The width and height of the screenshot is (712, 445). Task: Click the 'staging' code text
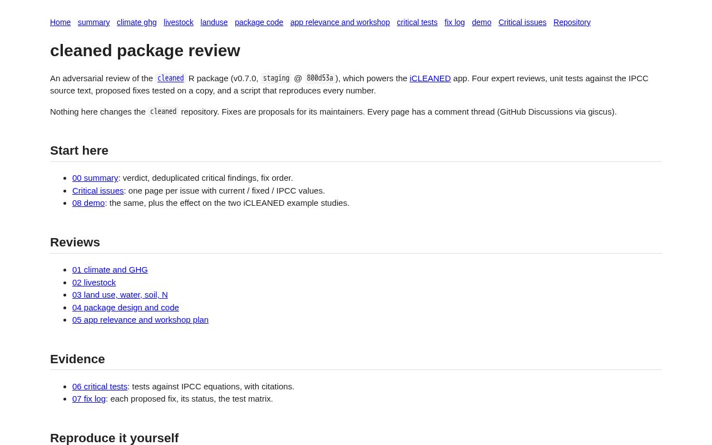click(x=276, y=78)
